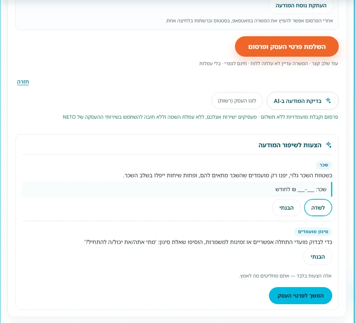The height and width of the screenshot is (323, 355).
Task: Add a logo via "לוגו העסק (רשות)"
Action: click(x=237, y=101)
